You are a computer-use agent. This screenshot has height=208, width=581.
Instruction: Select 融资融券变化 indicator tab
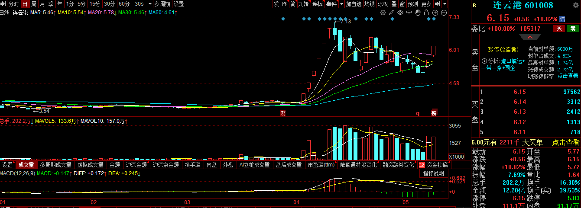click(399, 165)
